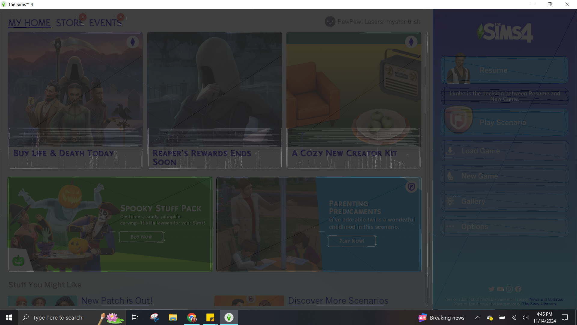
Task: Show hidden system tray icons
Action: pyautogui.click(x=478, y=317)
